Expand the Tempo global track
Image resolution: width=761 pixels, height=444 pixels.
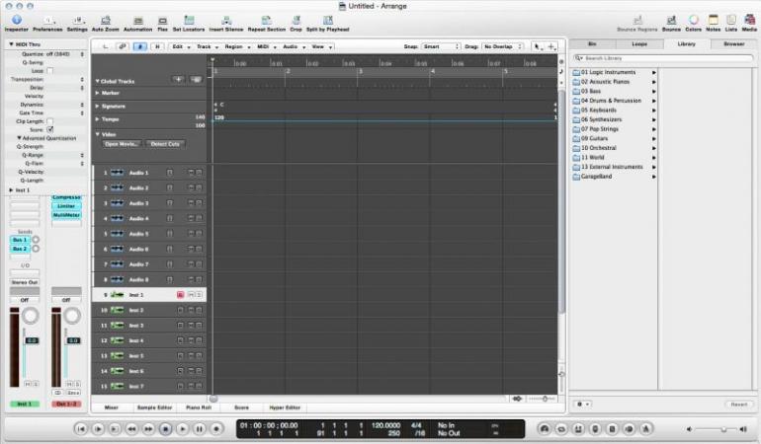[x=97, y=118]
